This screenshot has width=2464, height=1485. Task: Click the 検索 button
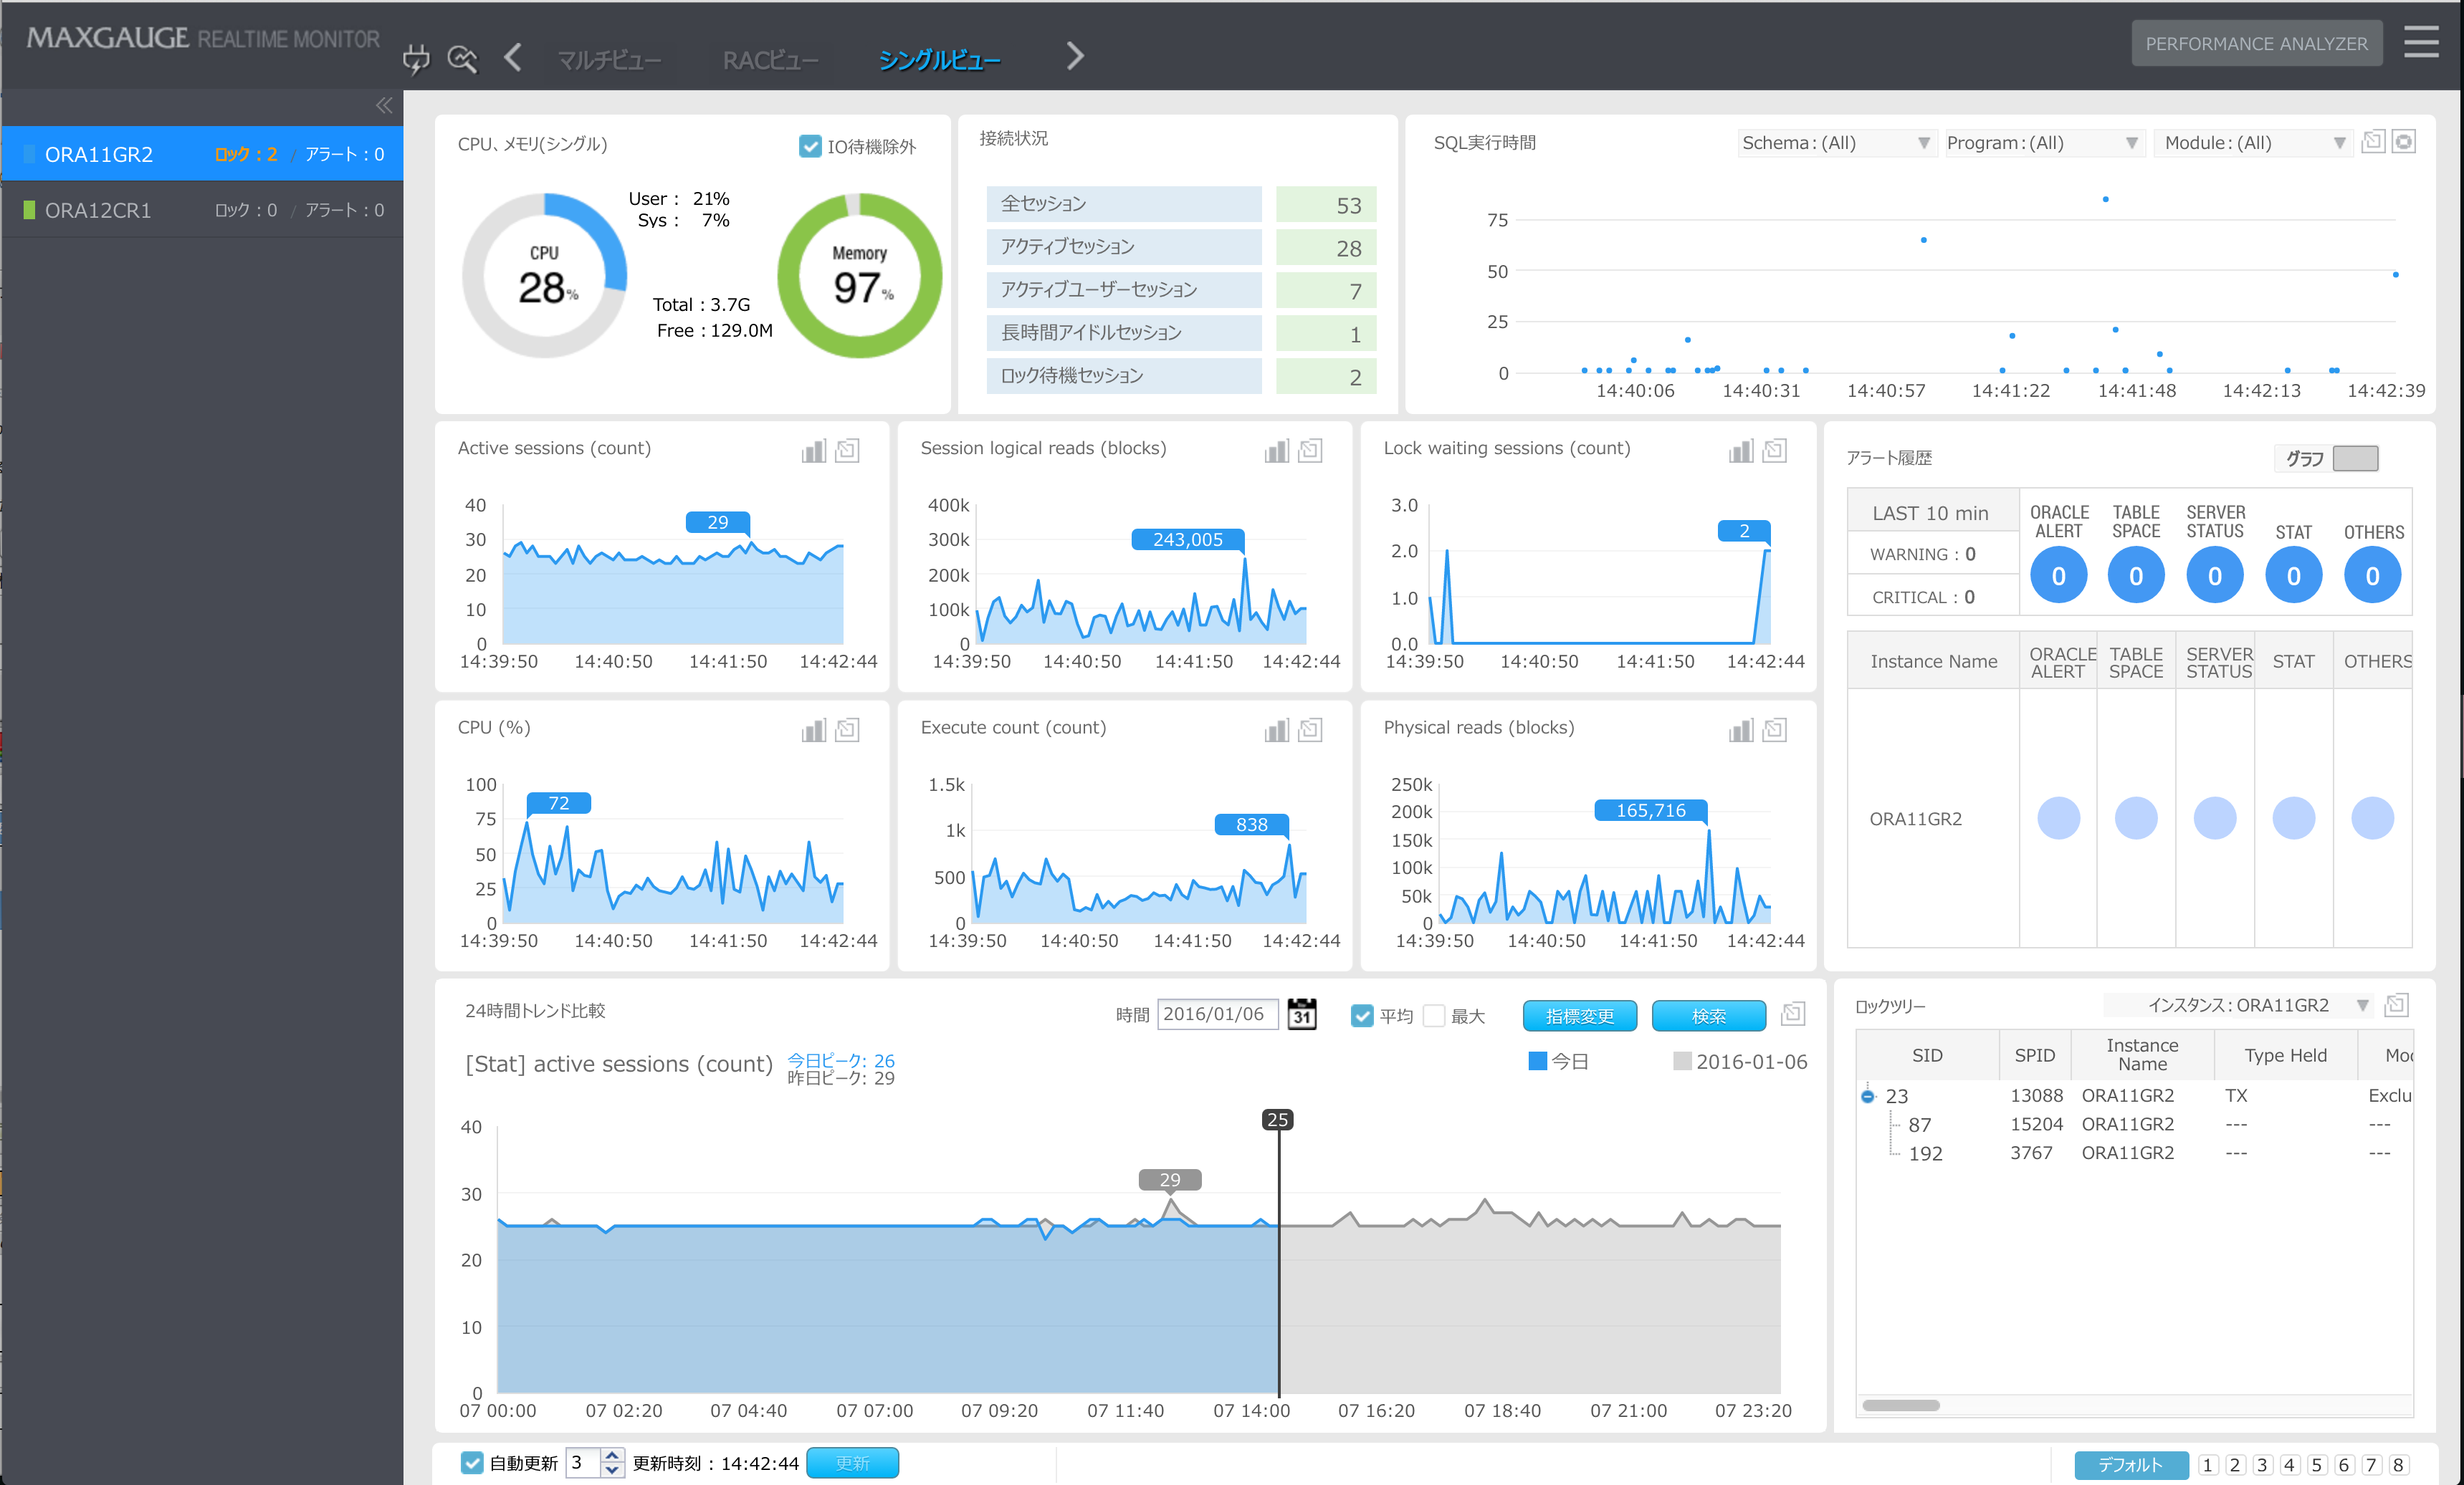point(1708,1015)
